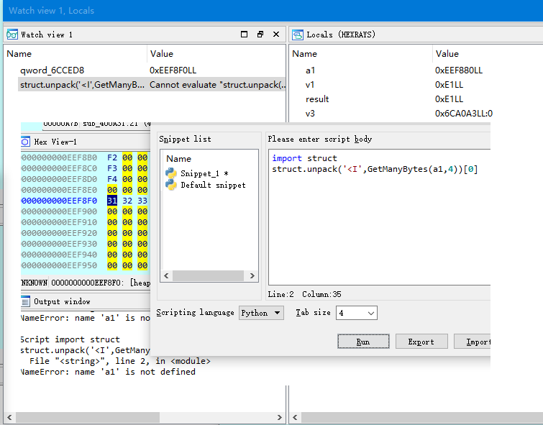The height and width of the screenshot is (425, 543).
Task: Click the Hex View status address line
Action: point(86,283)
